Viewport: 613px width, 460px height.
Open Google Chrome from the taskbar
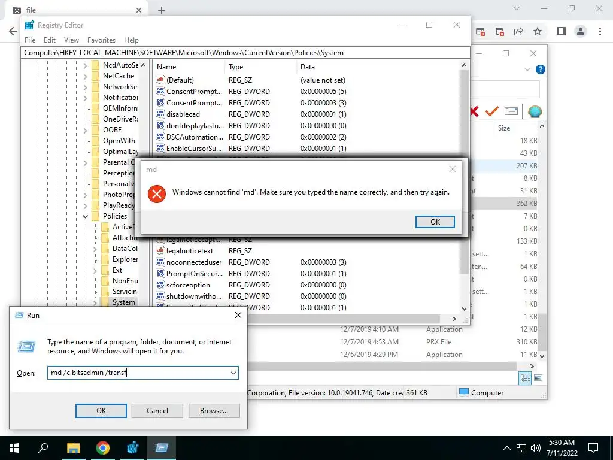click(x=103, y=448)
